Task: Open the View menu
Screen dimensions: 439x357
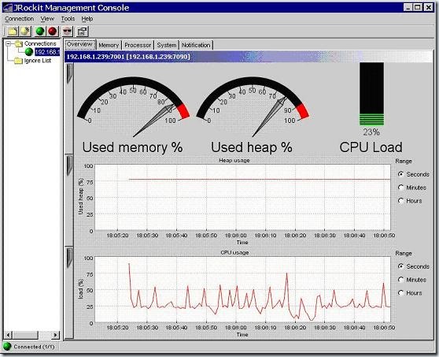Action: [x=47, y=19]
